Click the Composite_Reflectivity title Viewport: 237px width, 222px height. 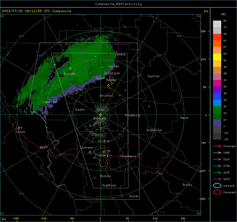click(118, 4)
